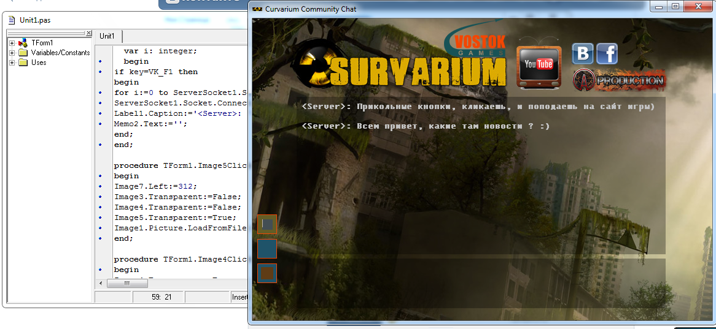716x329 pixels.
Task: Click the 'Curvarium Community Chat' title bar
Action: click(311, 9)
